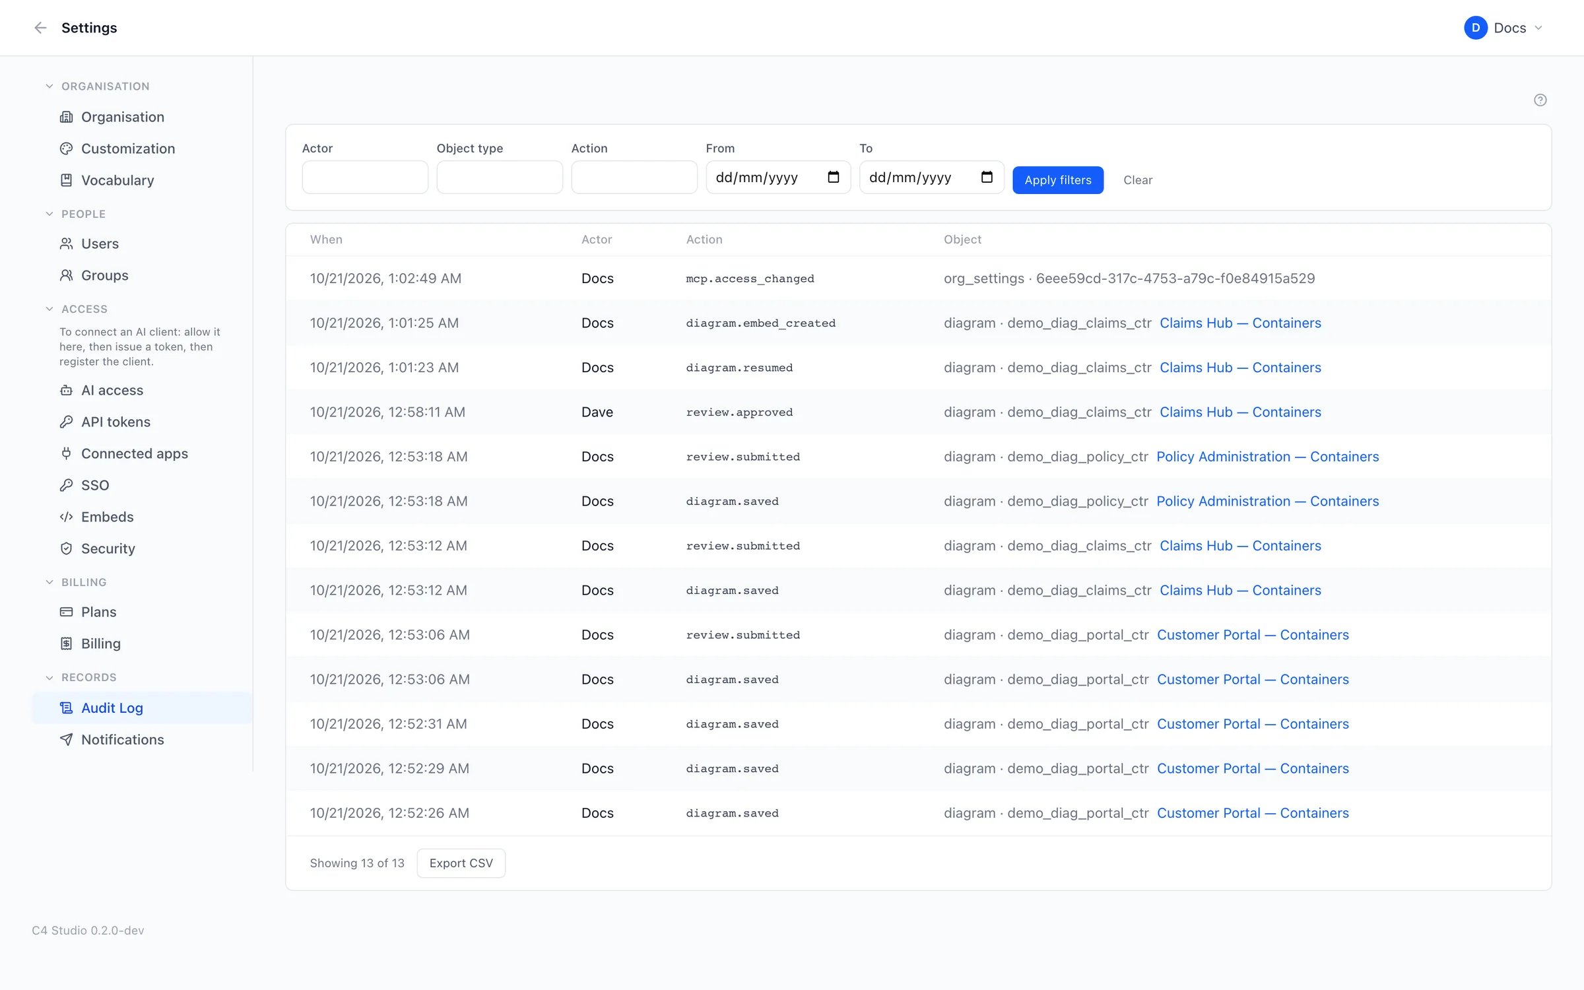Image resolution: width=1584 pixels, height=990 pixels.
Task: Focus the Action filter input
Action: coord(634,177)
